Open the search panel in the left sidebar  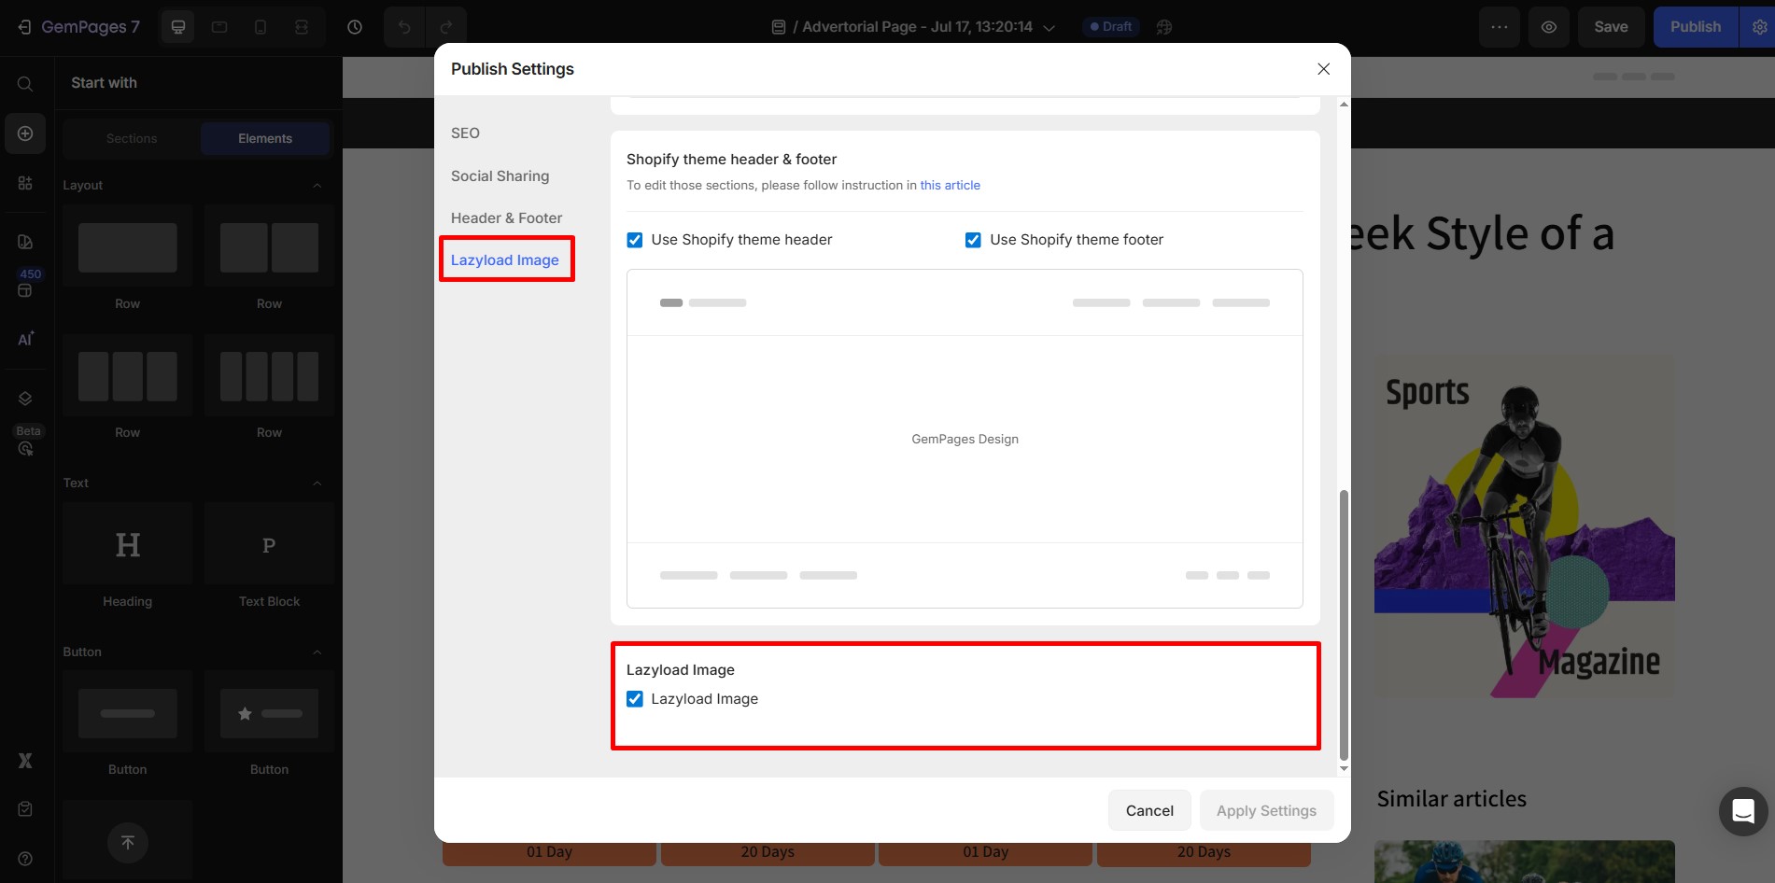(x=24, y=83)
